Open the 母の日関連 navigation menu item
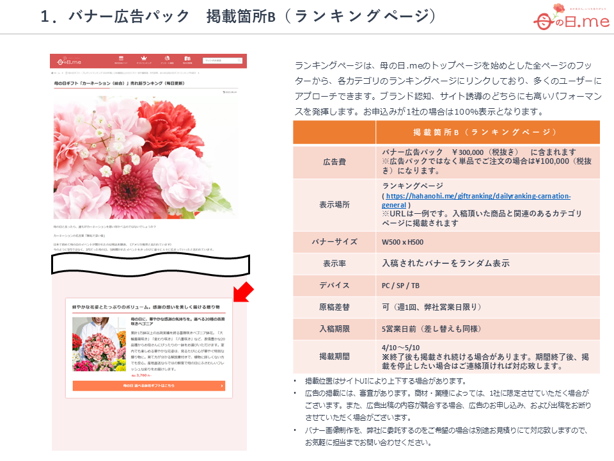The image size is (614, 461). tap(187, 58)
